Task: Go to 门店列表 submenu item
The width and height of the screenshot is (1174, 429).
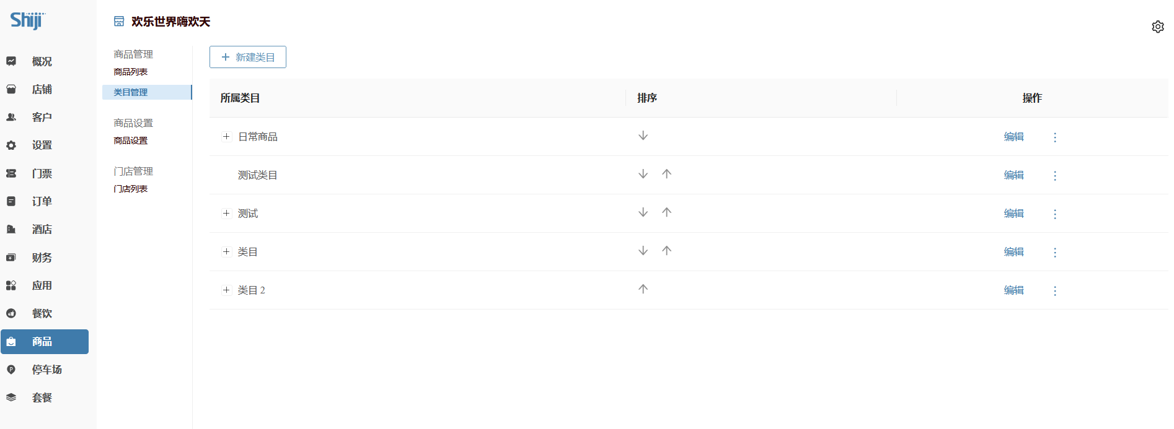Action: coord(131,189)
